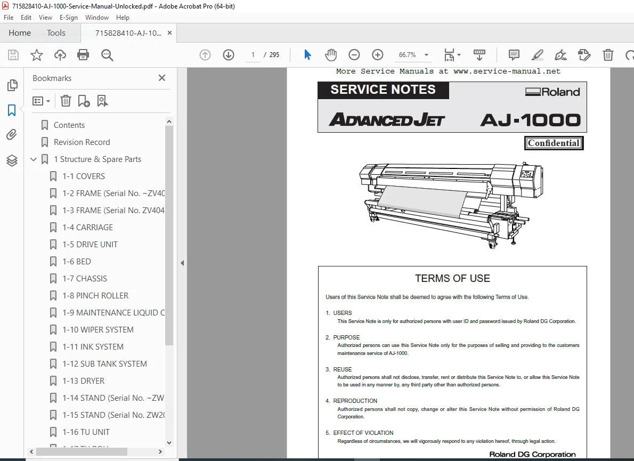Print the document with printer icon

(x=83, y=54)
